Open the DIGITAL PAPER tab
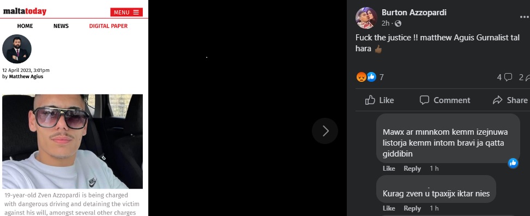The width and height of the screenshot is (530, 216). (108, 26)
